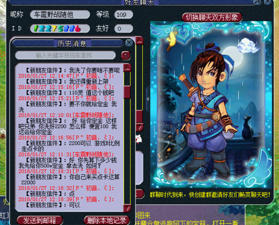This screenshot has height=225, width=279.
Task: Click the history list scroll-up arrow
Action: pyautogui.click(x=127, y=67)
